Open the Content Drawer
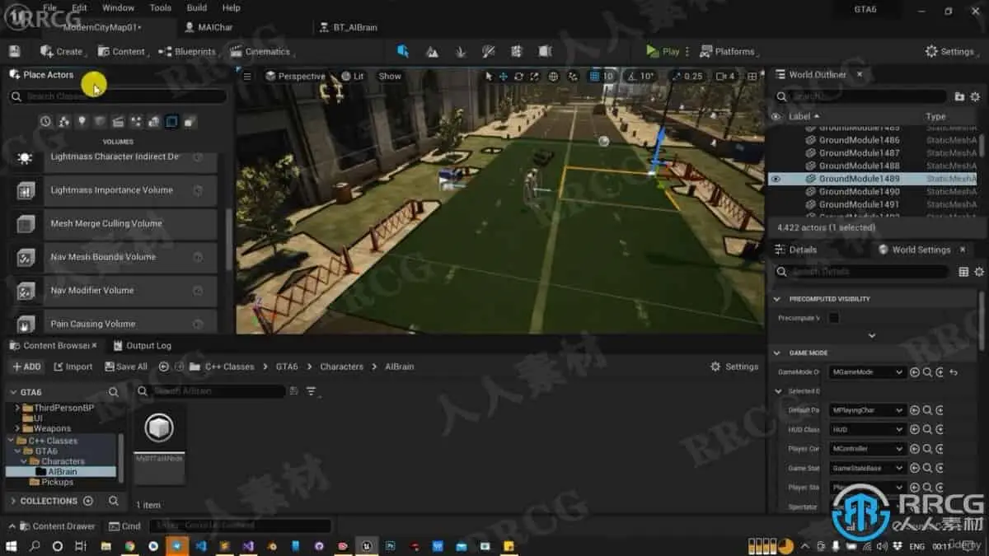The image size is (989, 556). [x=57, y=526]
